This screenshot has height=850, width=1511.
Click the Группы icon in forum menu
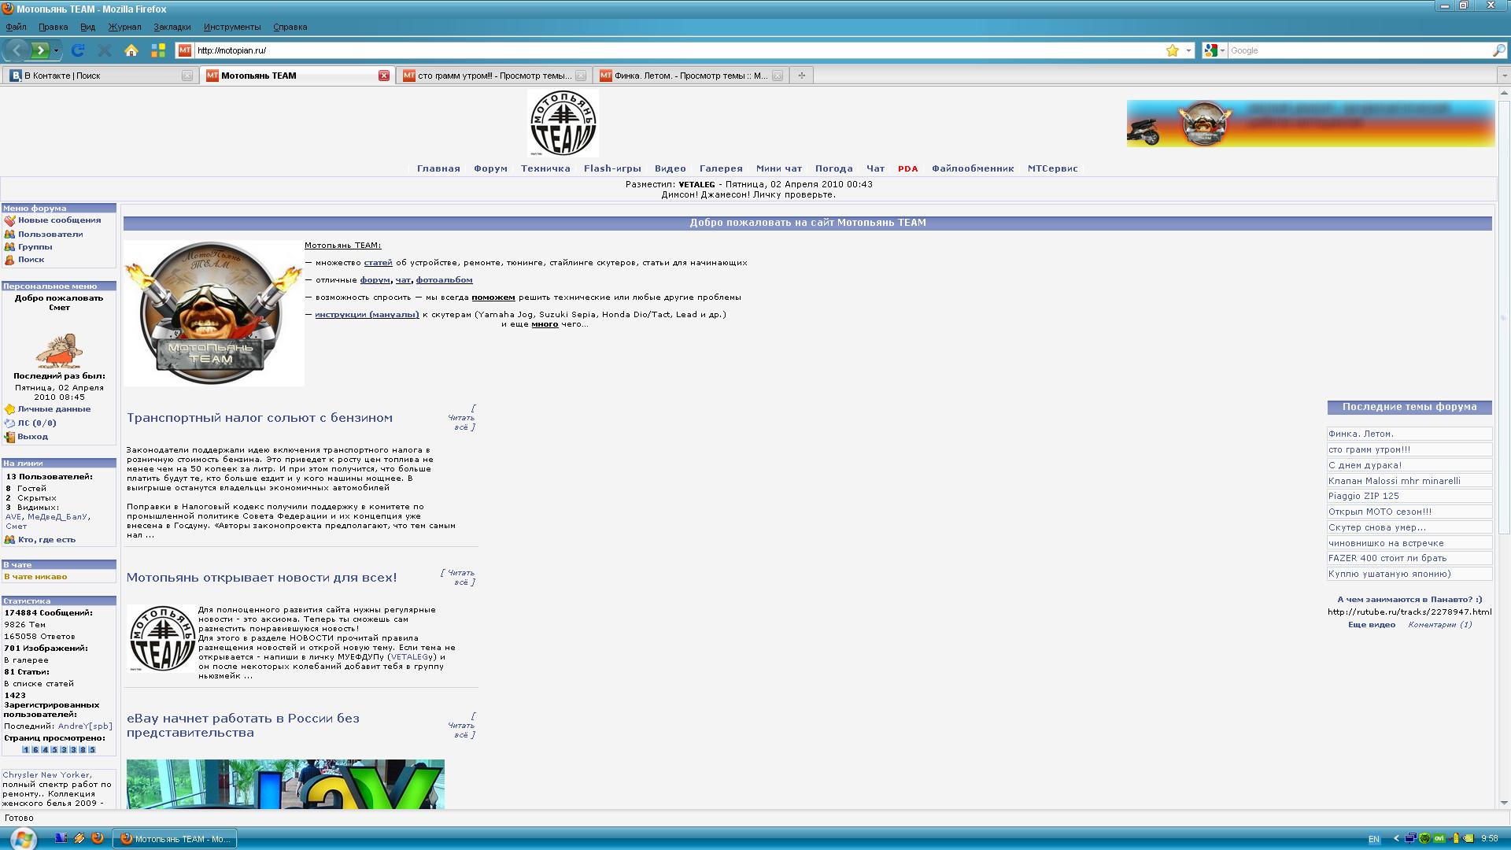(x=9, y=247)
